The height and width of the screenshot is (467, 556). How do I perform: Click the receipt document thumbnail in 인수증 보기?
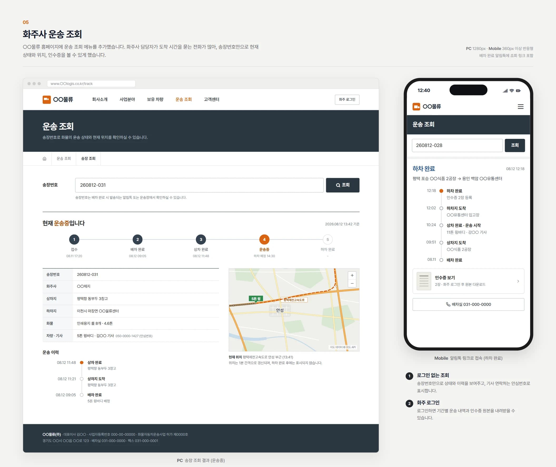(x=424, y=281)
